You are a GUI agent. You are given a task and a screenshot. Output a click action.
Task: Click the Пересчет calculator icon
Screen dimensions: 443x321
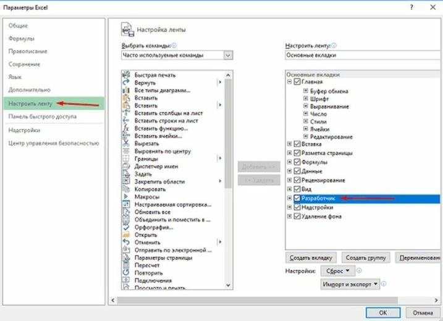click(126, 265)
